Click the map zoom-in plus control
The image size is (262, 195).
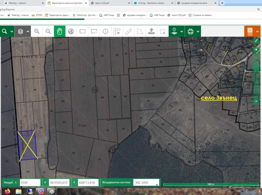(256, 50)
